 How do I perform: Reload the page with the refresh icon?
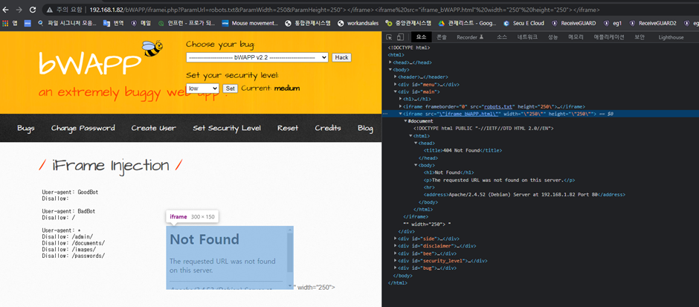pyautogui.click(x=33, y=10)
